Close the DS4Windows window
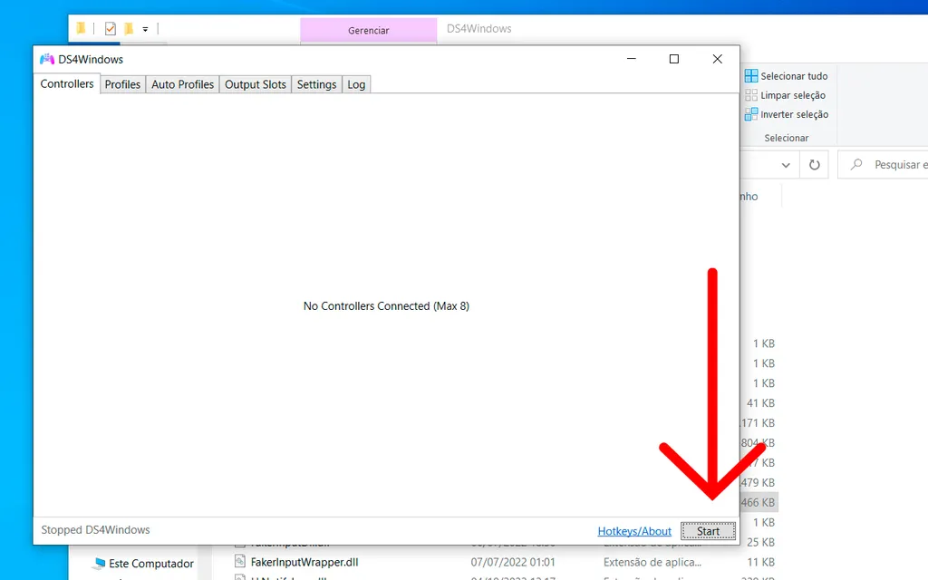Image resolution: width=928 pixels, height=580 pixels. (x=718, y=59)
